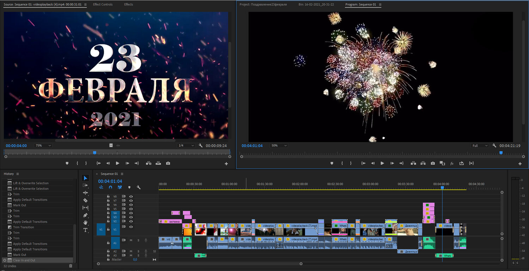Select the History panel tab

(x=9, y=174)
